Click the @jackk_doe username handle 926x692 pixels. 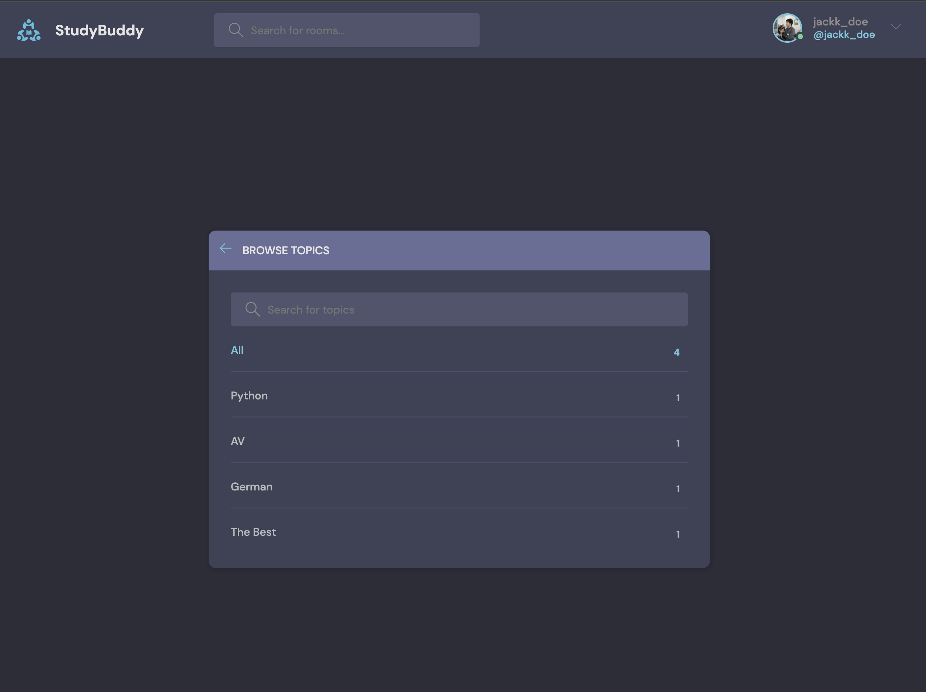pos(843,35)
